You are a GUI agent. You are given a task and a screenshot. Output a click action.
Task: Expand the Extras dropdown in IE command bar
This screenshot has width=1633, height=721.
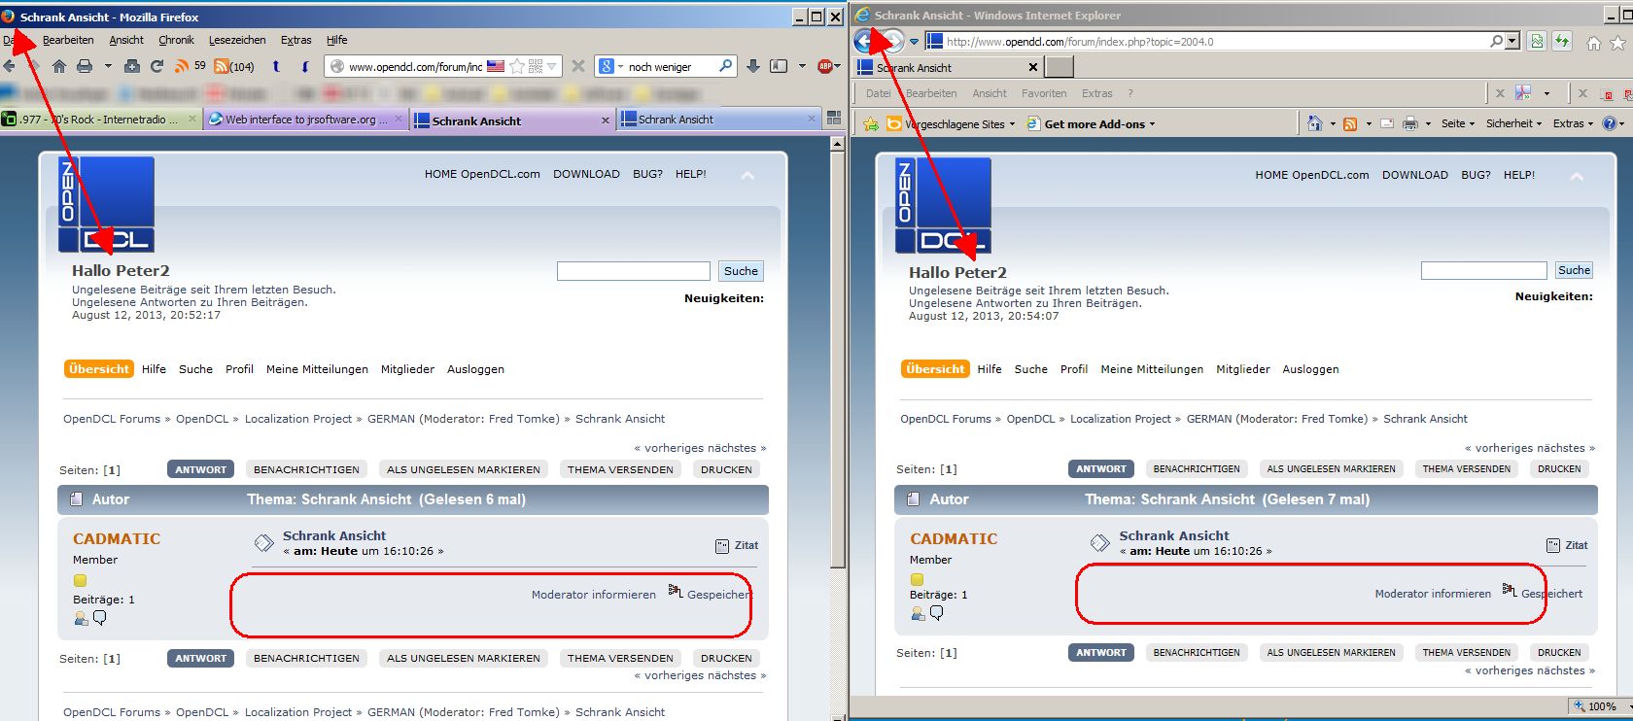(x=1574, y=123)
